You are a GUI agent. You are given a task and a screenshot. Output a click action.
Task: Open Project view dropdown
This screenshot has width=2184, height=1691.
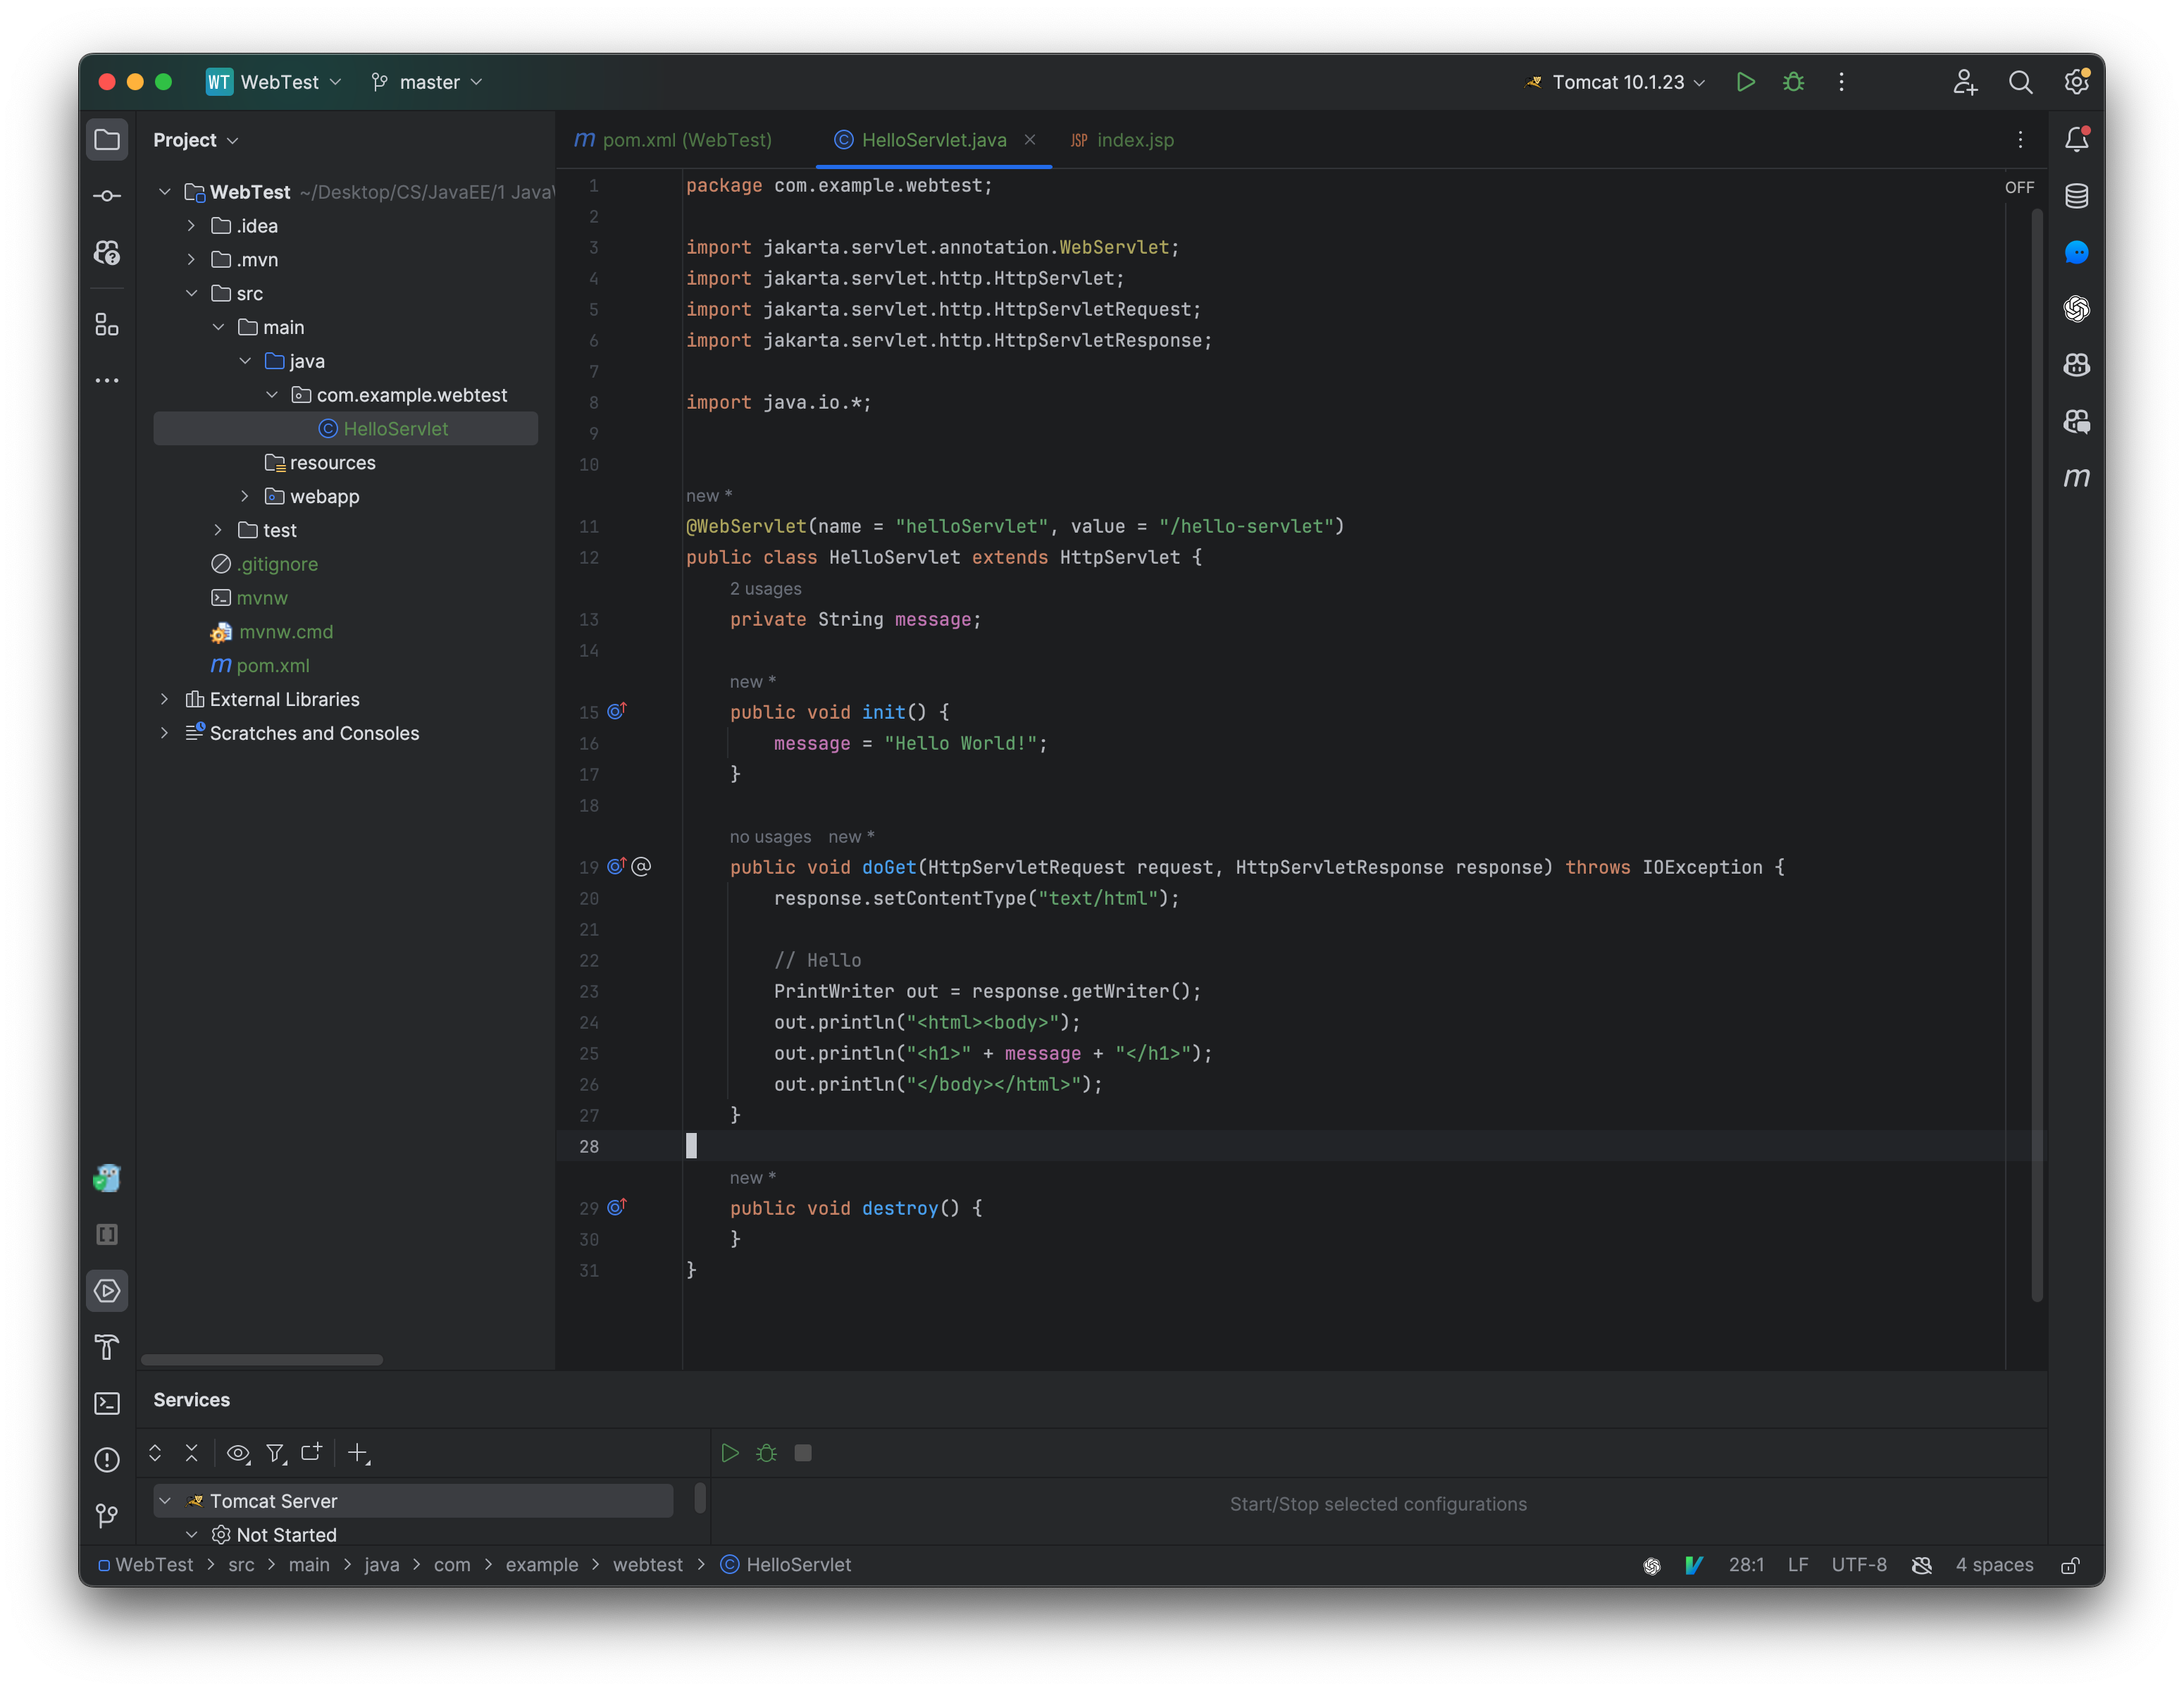click(x=196, y=140)
